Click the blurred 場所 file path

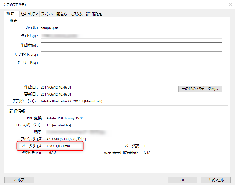click(x=76, y=132)
